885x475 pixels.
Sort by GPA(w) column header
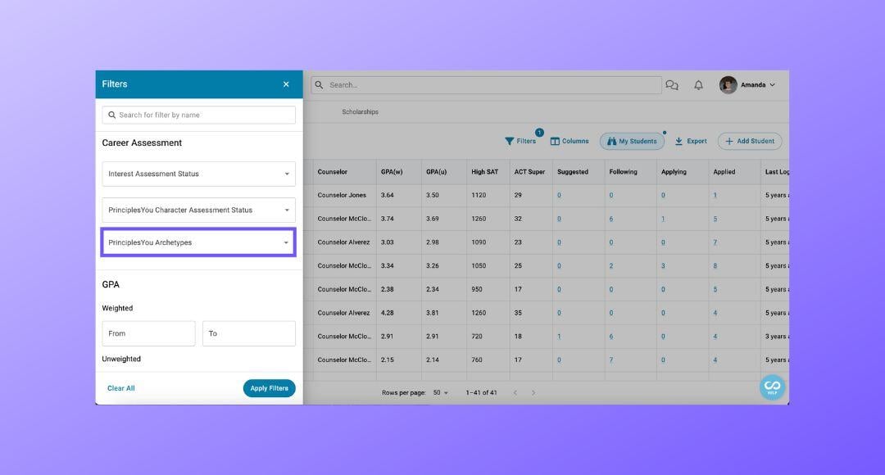pyautogui.click(x=392, y=172)
